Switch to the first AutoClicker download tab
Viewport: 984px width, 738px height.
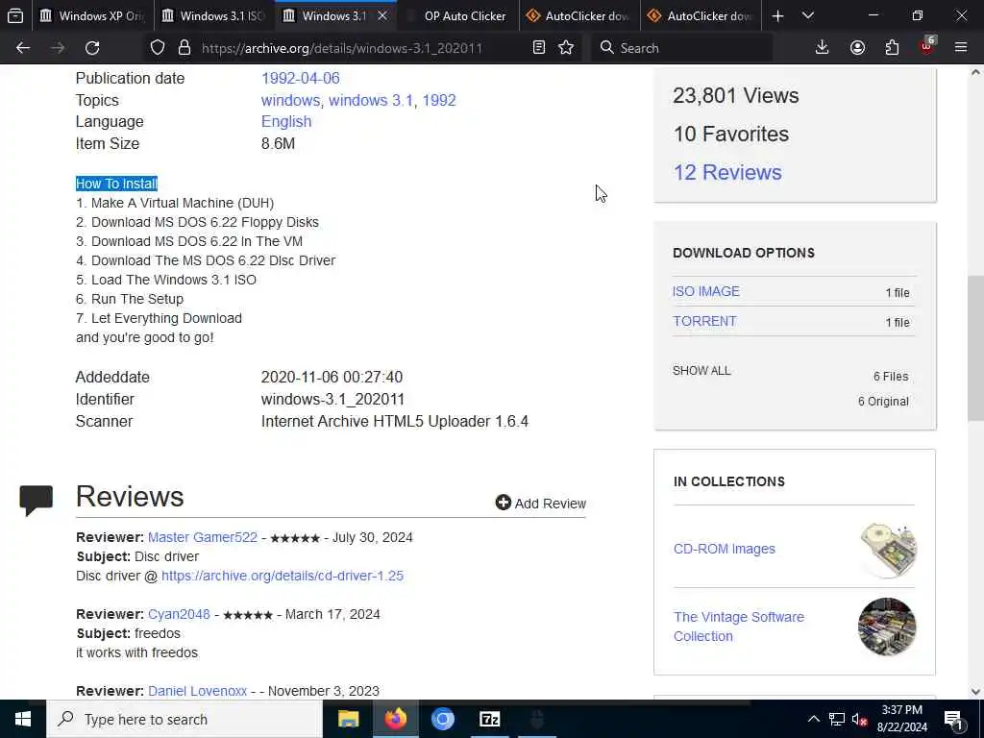tap(579, 15)
